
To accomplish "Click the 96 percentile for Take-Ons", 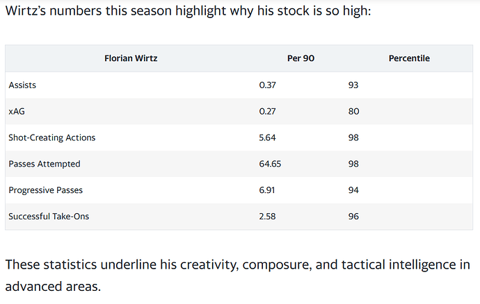I will 353,217.
